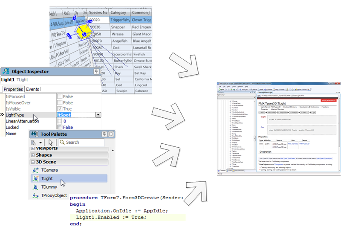Select the TDummy component

coord(69,187)
